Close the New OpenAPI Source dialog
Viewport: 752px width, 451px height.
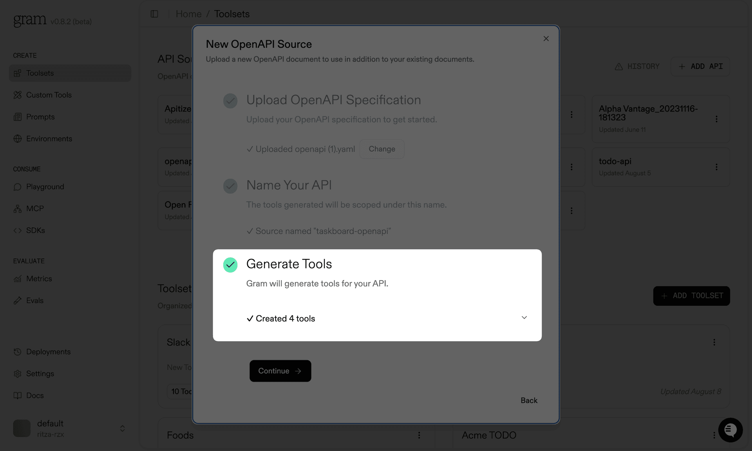coord(546,38)
